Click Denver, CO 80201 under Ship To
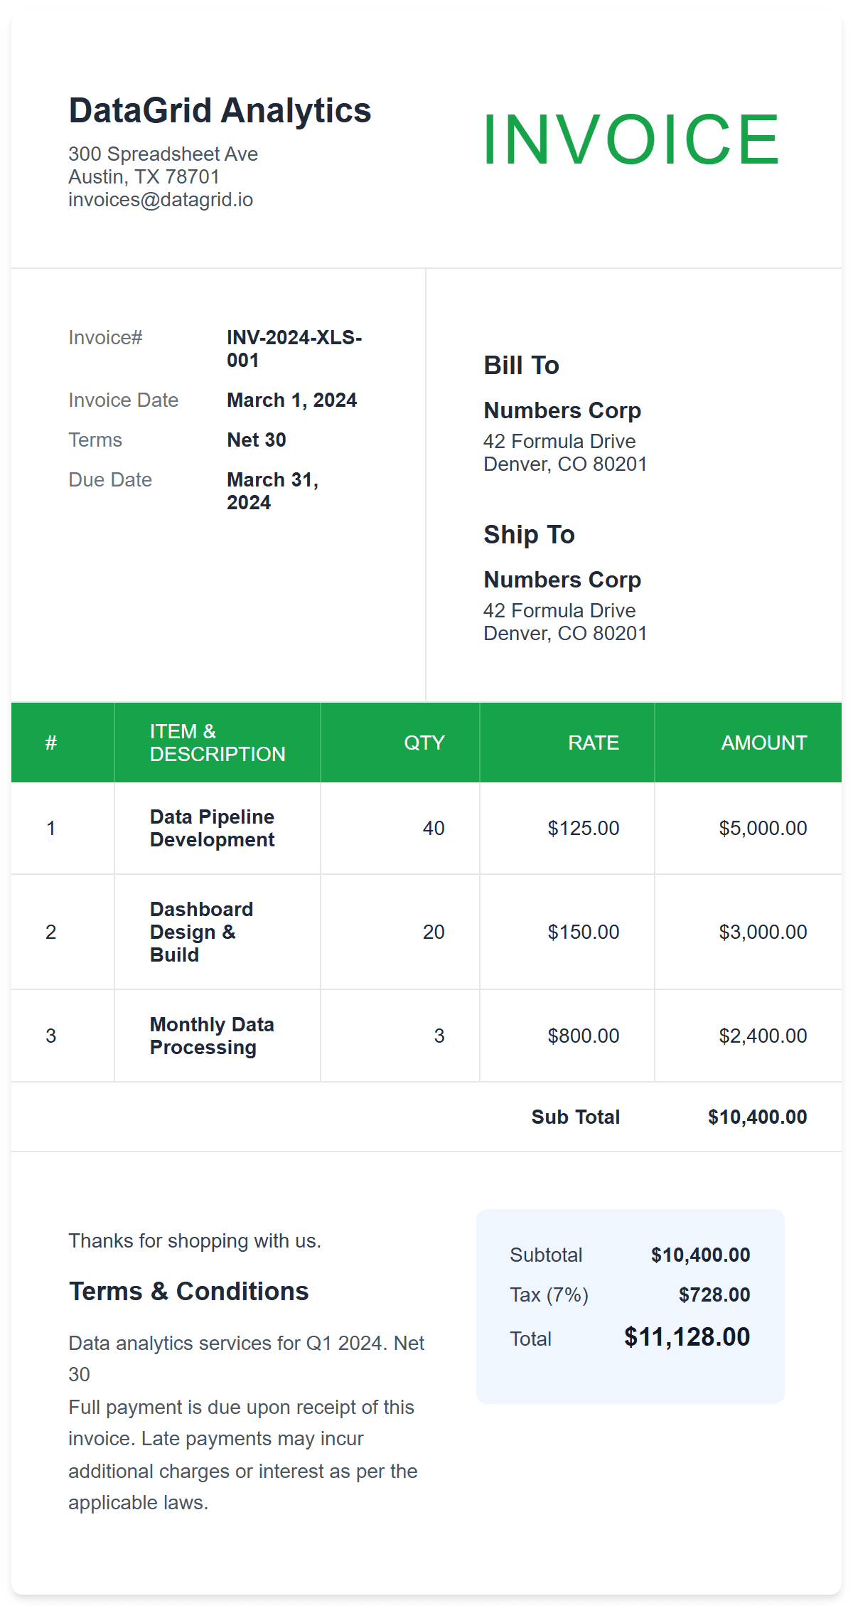853x1606 pixels. point(565,634)
